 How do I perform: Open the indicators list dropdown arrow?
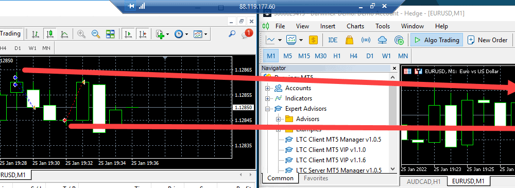click(x=167, y=34)
